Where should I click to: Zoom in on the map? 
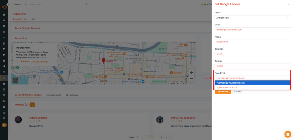coord(191,72)
